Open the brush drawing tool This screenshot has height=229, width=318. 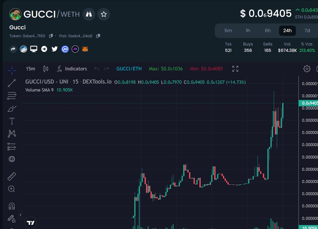pyautogui.click(x=12, y=108)
